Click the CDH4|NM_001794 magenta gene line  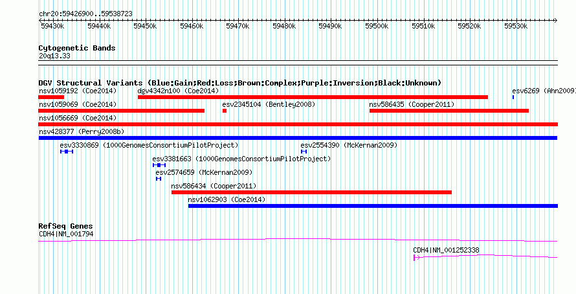(x=298, y=240)
